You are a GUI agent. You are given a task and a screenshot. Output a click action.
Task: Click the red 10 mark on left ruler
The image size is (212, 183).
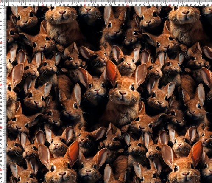[x=1, y=43]
